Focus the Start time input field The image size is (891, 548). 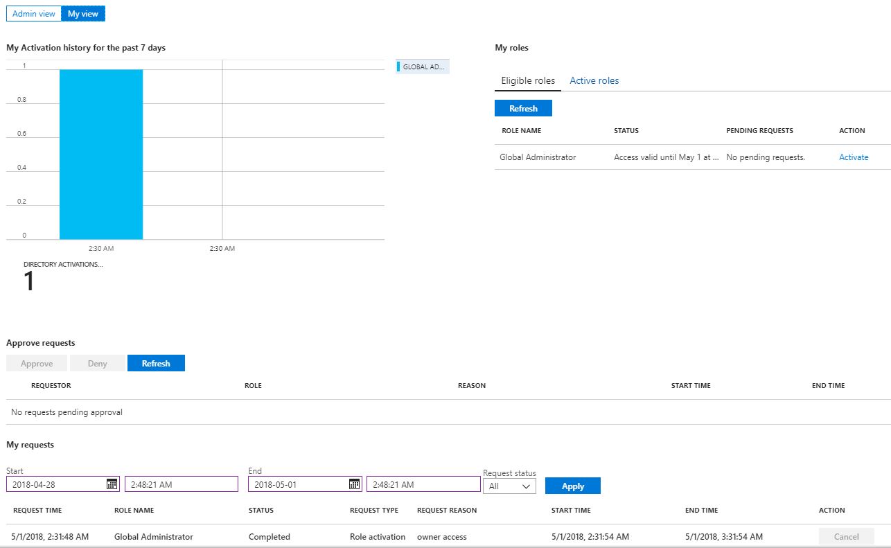point(181,484)
